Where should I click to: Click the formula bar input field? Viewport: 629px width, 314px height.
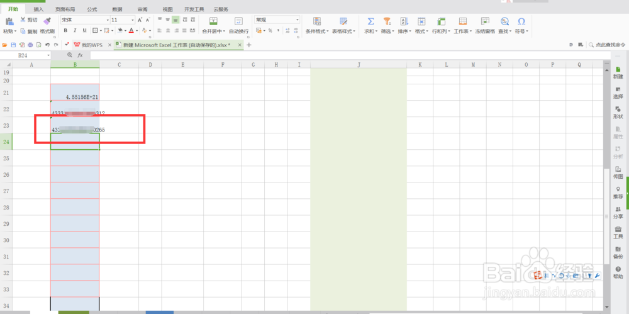(349, 55)
